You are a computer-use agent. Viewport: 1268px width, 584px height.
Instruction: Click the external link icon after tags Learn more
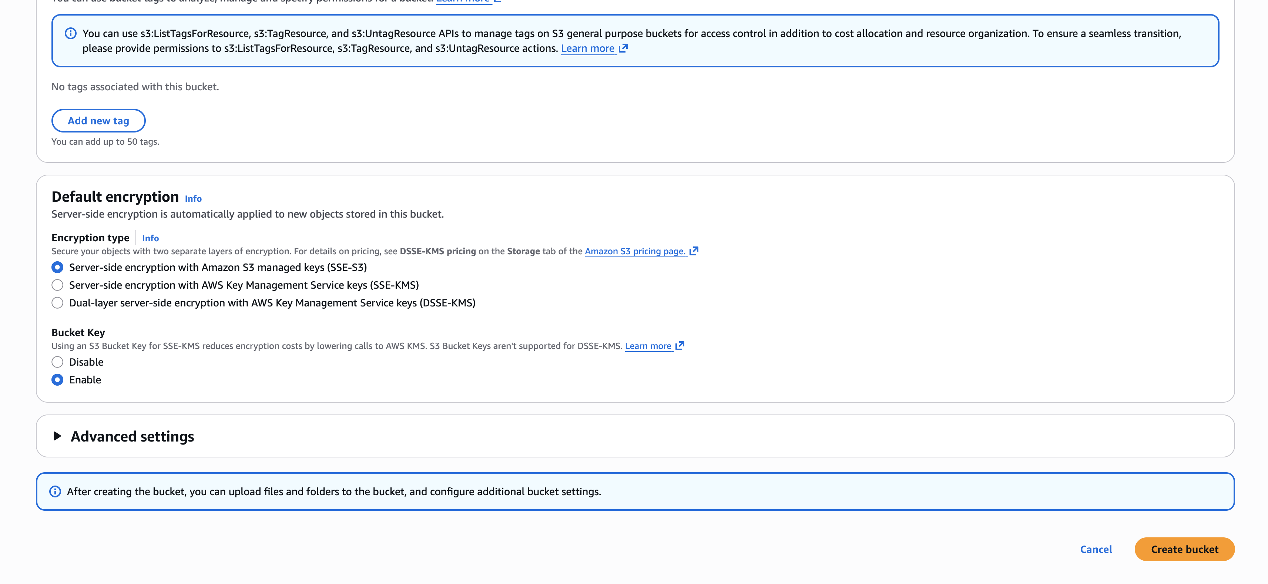coord(623,48)
